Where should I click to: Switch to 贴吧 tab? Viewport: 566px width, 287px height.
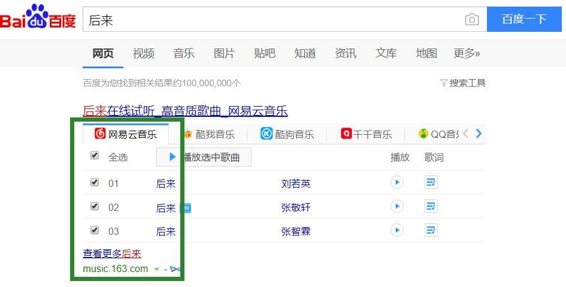[x=265, y=53]
